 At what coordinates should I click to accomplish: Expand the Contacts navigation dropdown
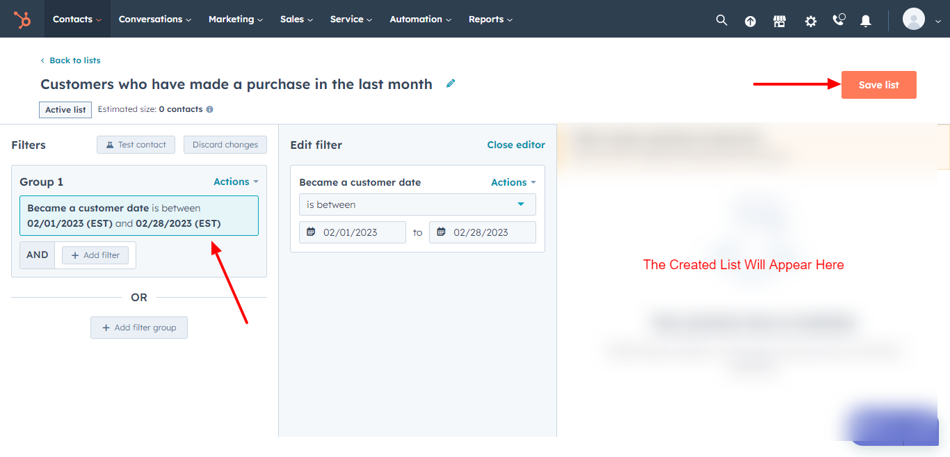(77, 19)
